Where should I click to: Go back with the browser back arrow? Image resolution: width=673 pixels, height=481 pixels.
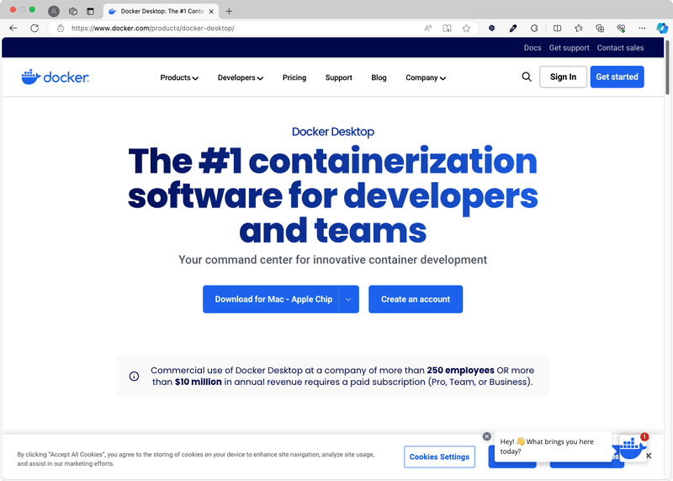coord(13,29)
